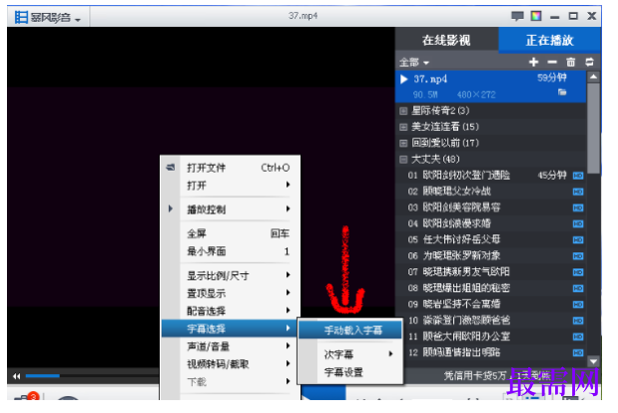Viewport: 618px width, 413px height.
Task: Play episode 08 晓珺爆出姐姐的秘密
Action: pyautogui.click(x=490, y=287)
